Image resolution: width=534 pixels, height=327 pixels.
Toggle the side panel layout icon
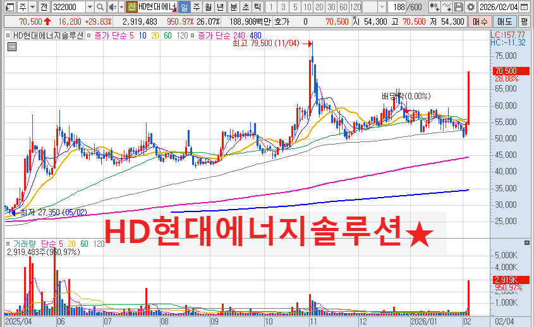[x=10, y=7]
